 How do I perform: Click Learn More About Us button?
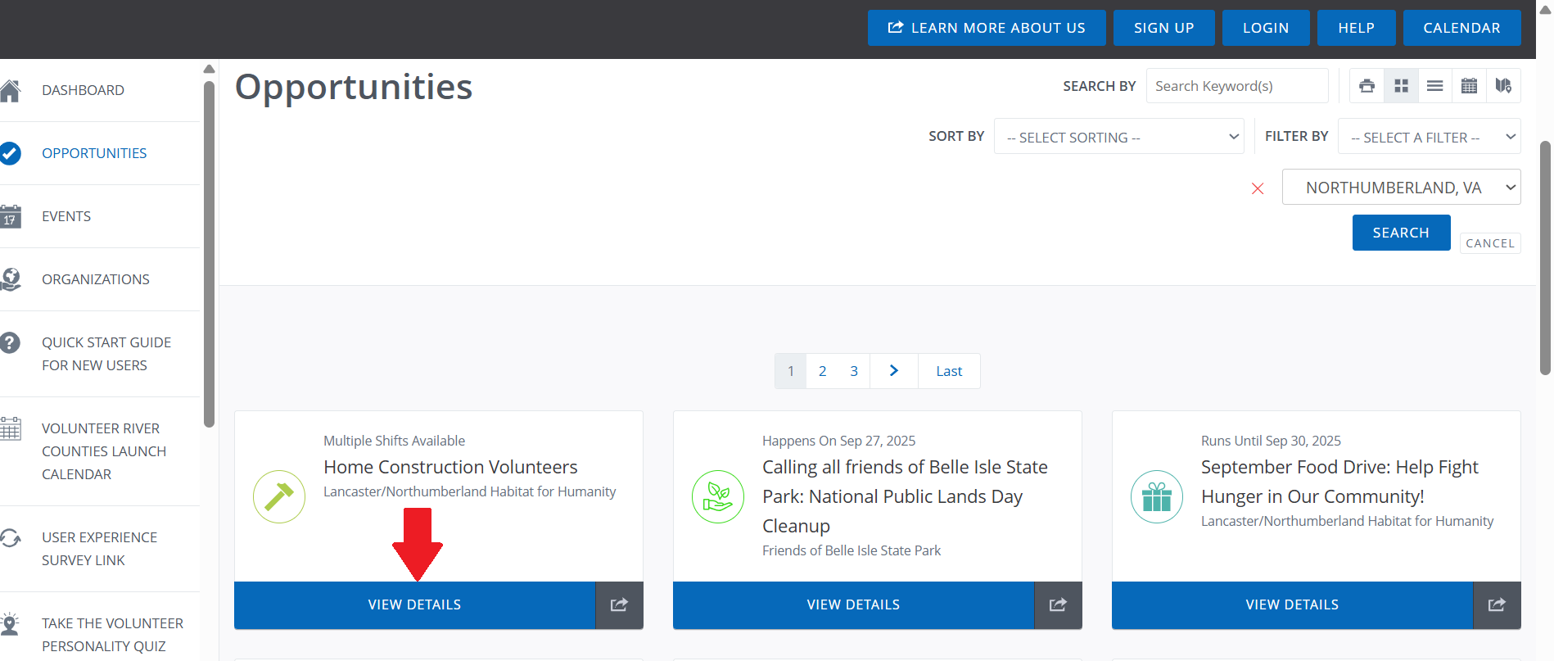coord(987,28)
